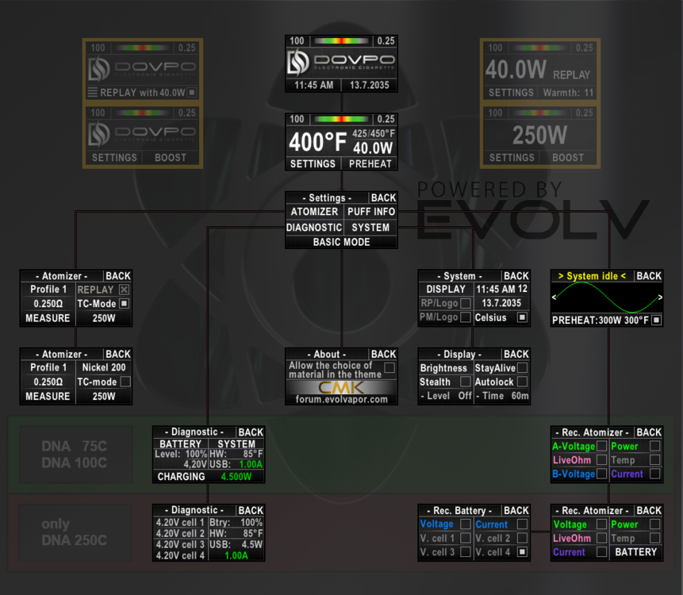Click SETTINGS button beside PREHEAT
Screen dimensions: 683x595
tap(313, 163)
